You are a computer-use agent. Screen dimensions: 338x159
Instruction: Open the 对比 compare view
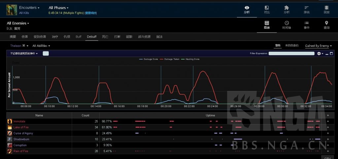tap(267, 9)
